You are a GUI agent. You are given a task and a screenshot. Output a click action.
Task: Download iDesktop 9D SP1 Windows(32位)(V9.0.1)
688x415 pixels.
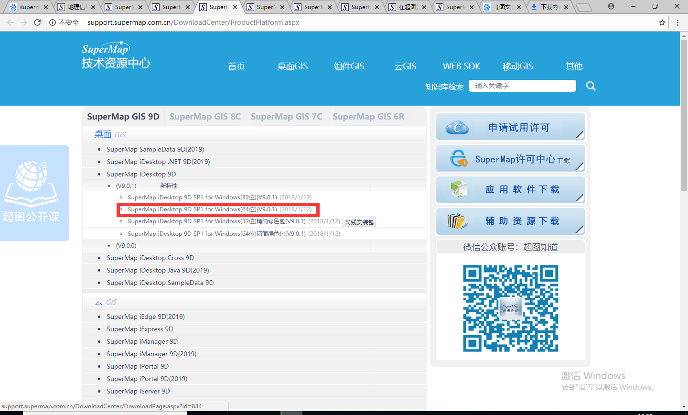[x=202, y=197]
